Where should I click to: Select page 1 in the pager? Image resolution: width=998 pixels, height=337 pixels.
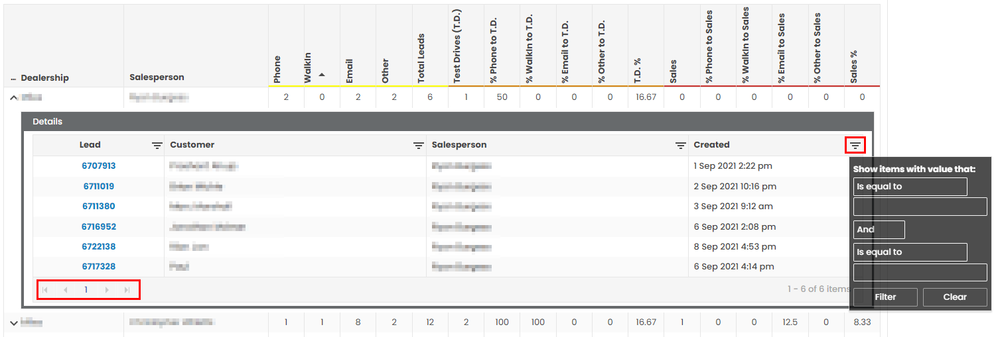click(x=86, y=290)
